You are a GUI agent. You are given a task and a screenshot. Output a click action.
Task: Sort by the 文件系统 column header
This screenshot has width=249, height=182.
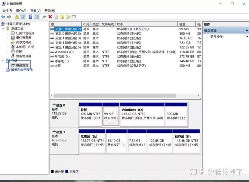pos(108,24)
